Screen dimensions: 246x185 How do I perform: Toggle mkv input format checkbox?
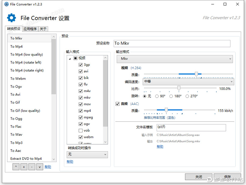point(80,98)
